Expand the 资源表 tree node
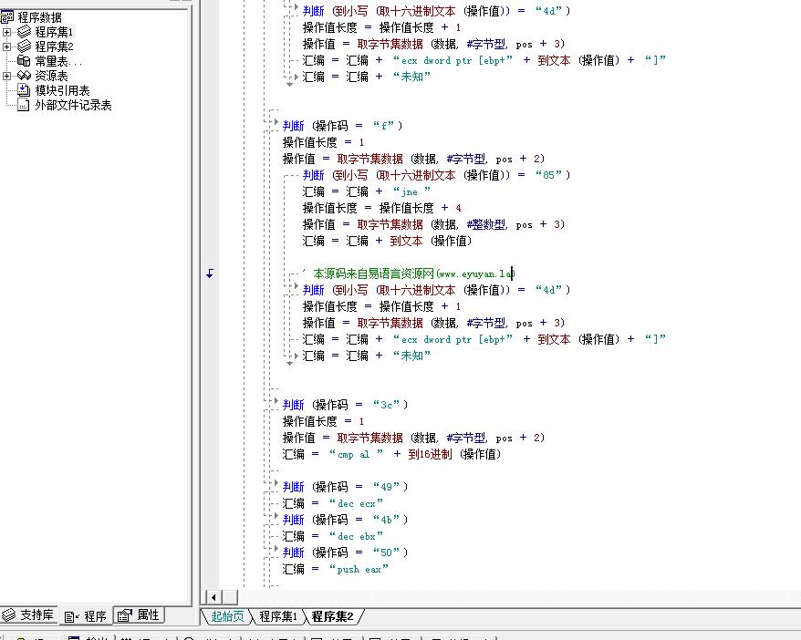This screenshot has height=640, width=801. coord(7,76)
